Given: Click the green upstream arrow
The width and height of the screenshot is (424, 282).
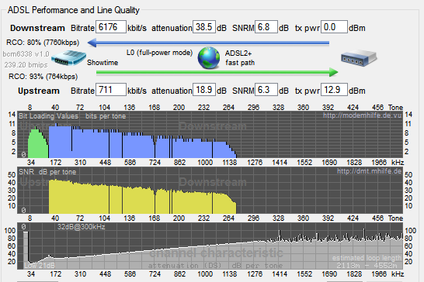Looking at the screenshot, I should [217, 72].
